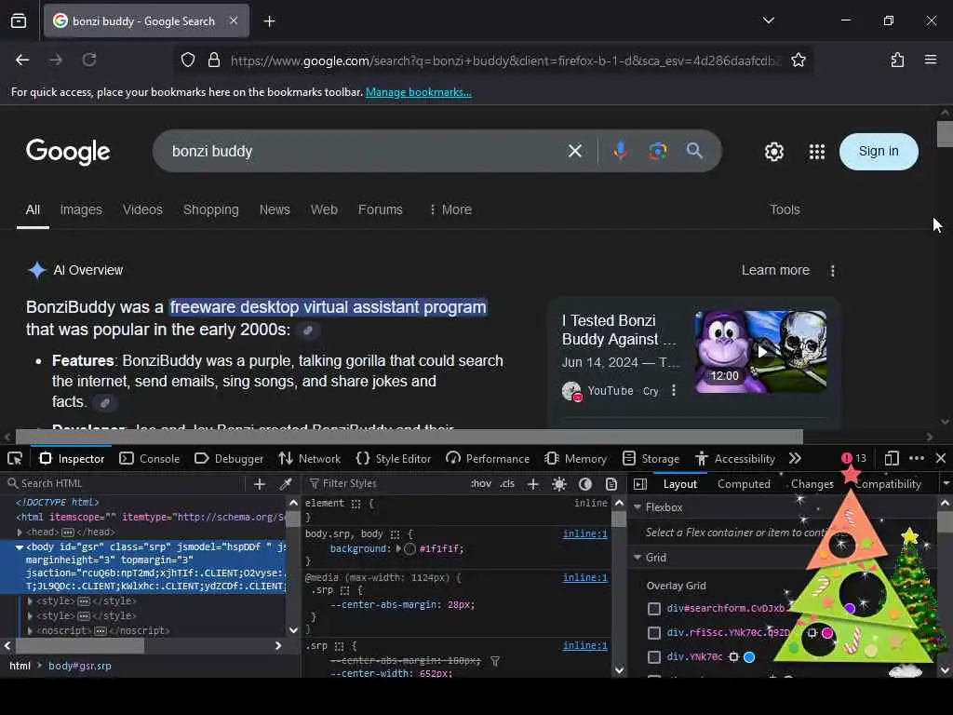Click the Google search query box
953x715 pixels.
365,151
